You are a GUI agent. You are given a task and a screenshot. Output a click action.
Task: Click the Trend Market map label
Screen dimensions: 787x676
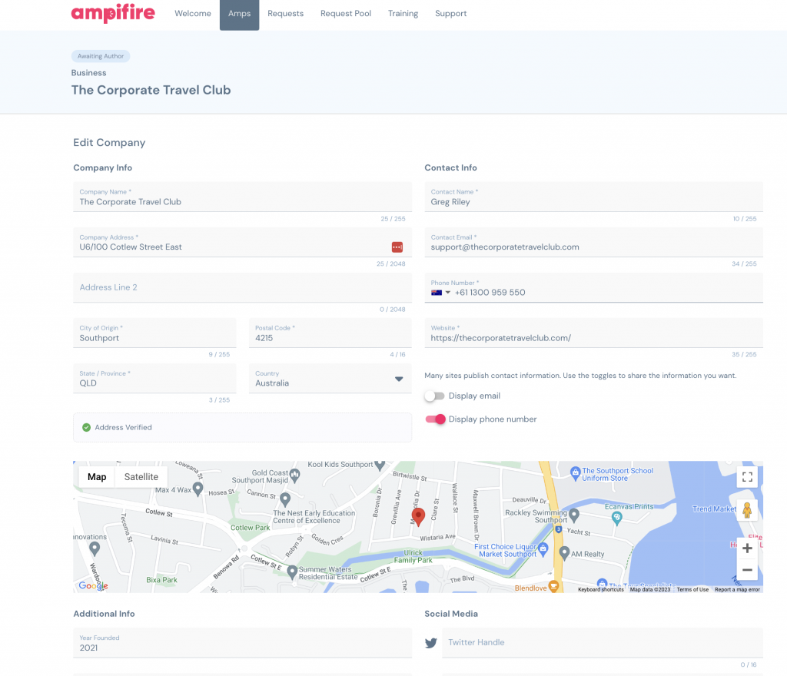[714, 509]
